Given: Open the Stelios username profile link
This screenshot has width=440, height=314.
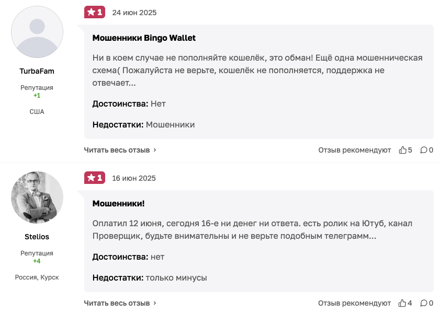Looking at the screenshot, I should point(37,237).
